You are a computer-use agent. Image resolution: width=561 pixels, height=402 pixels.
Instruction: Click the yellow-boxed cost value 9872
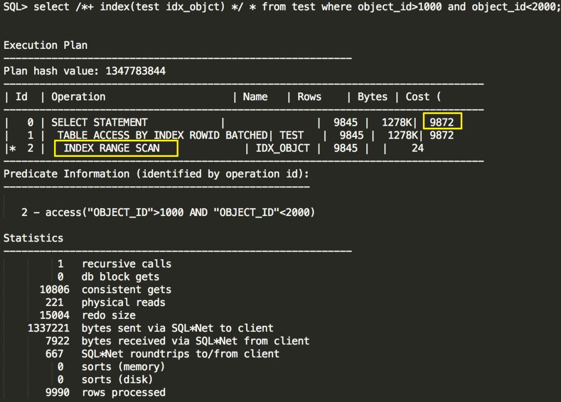(442, 123)
